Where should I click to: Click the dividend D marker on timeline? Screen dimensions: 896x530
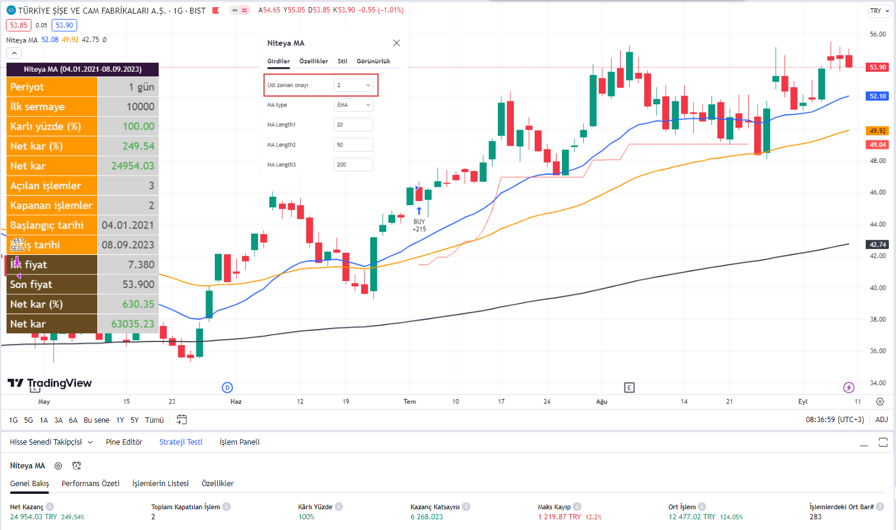(x=227, y=388)
